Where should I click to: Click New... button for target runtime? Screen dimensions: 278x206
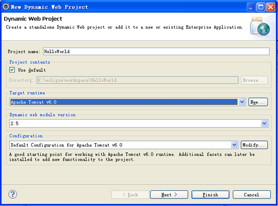point(258,102)
